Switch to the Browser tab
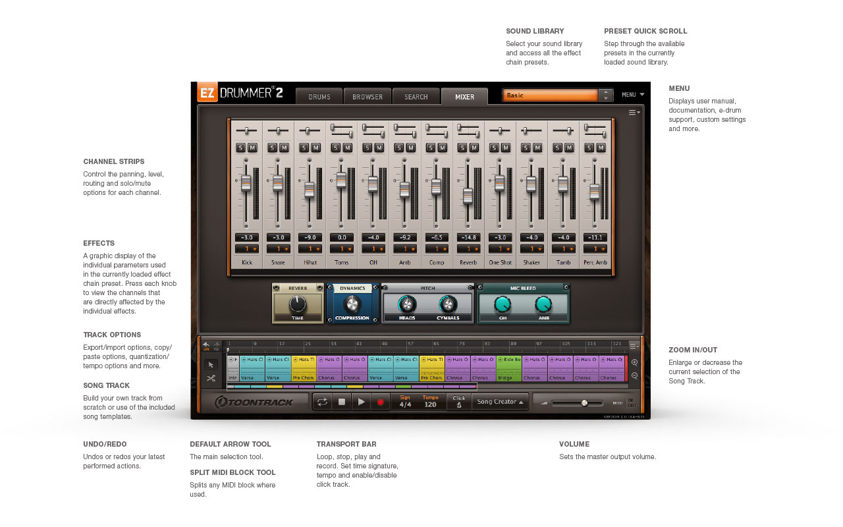The height and width of the screenshot is (527, 843). click(x=367, y=97)
